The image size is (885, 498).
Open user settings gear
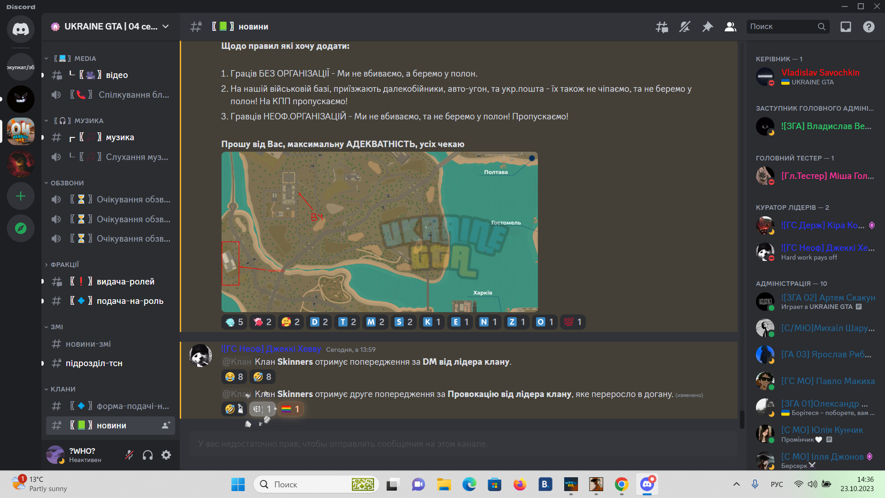click(x=166, y=455)
